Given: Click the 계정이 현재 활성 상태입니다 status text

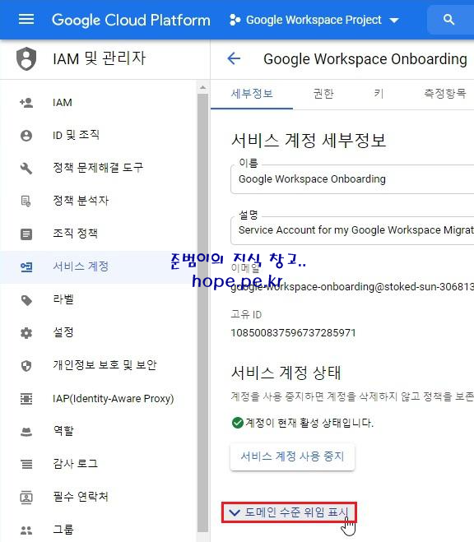Looking at the screenshot, I should click(x=309, y=423).
